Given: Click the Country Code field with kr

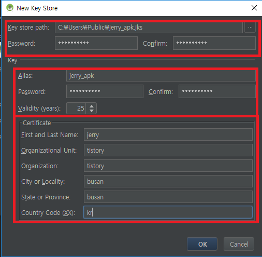Looking at the screenshot, I should (x=168, y=212).
